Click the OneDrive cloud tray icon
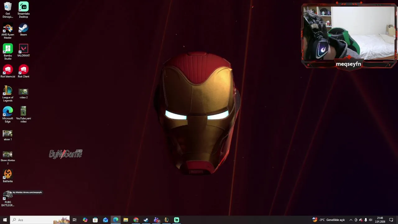The width and height of the screenshot is (398, 224). [x=361, y=220]
